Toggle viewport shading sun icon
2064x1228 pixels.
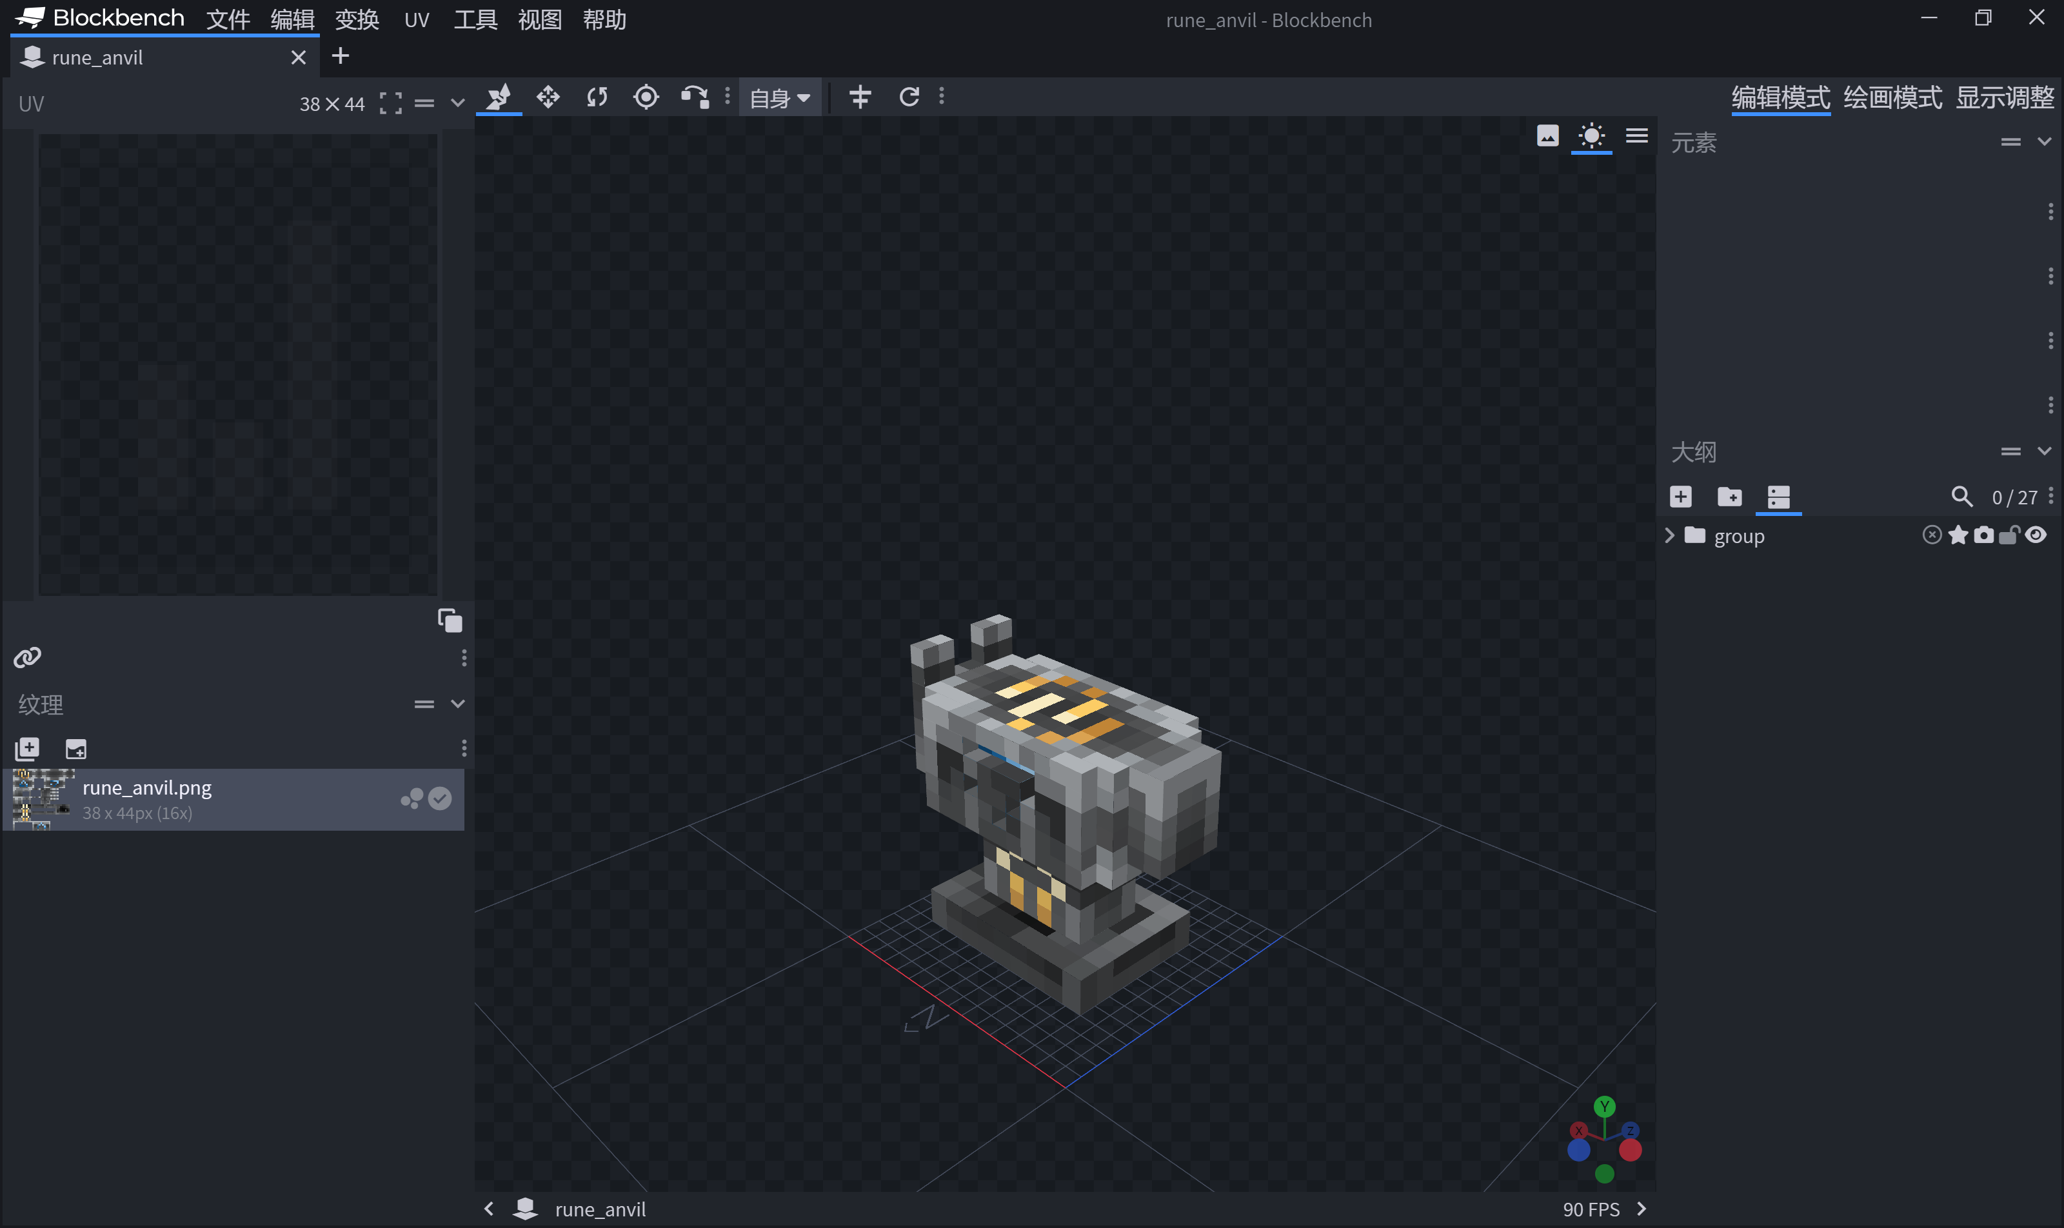(x=1591, y=135)
